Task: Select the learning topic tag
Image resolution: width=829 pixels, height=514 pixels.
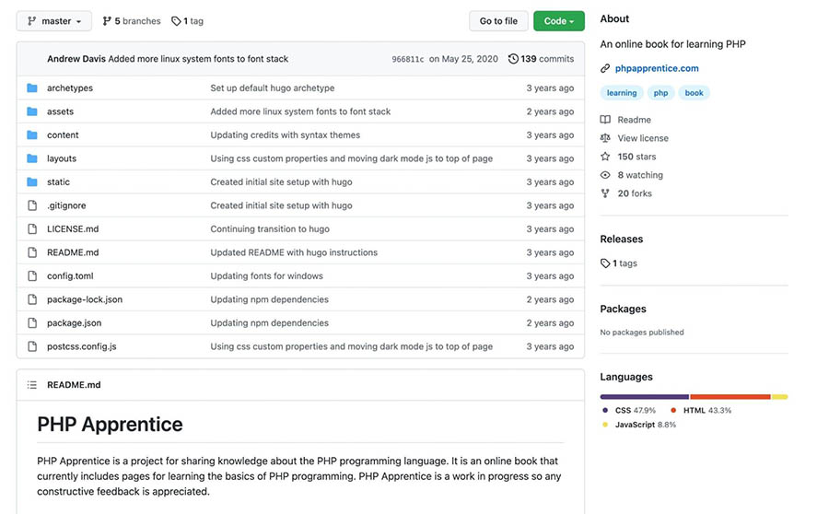Action: [x=622, y=93]
